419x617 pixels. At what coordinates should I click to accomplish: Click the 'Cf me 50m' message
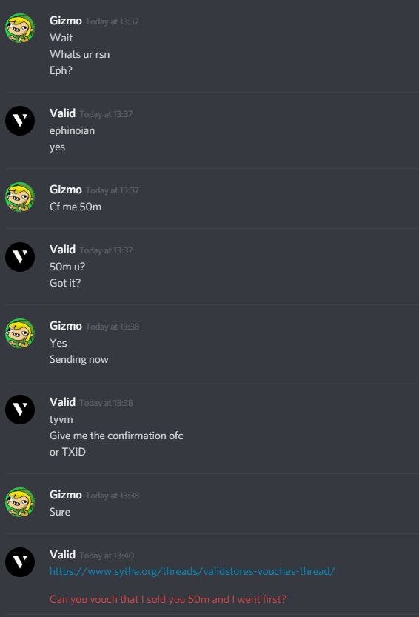click(76, 207)
